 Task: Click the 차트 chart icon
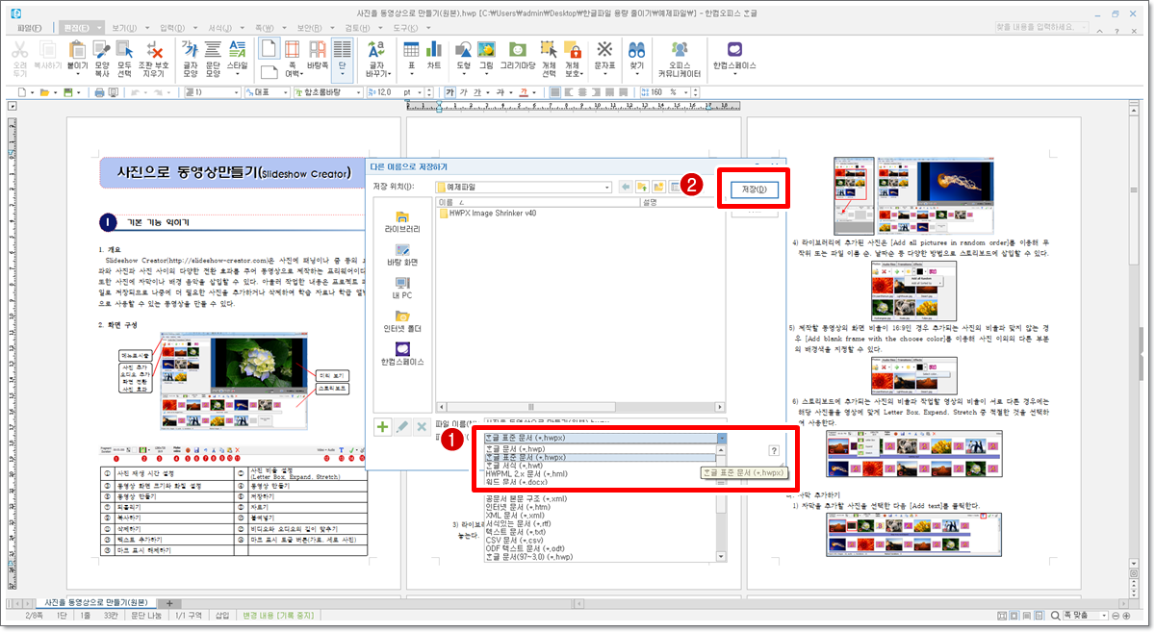434,53
